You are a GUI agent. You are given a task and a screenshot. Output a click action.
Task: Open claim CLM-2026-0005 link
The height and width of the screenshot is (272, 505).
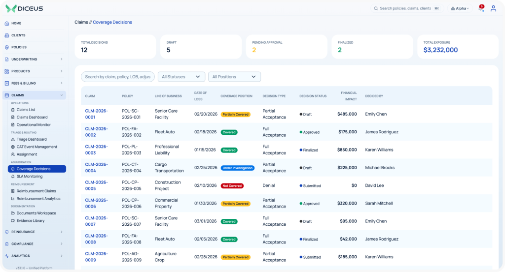[96, 185]
